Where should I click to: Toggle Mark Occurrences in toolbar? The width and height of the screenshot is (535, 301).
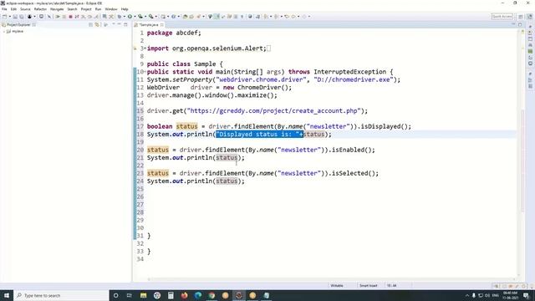pyautogui.click(x=217, y=17)
